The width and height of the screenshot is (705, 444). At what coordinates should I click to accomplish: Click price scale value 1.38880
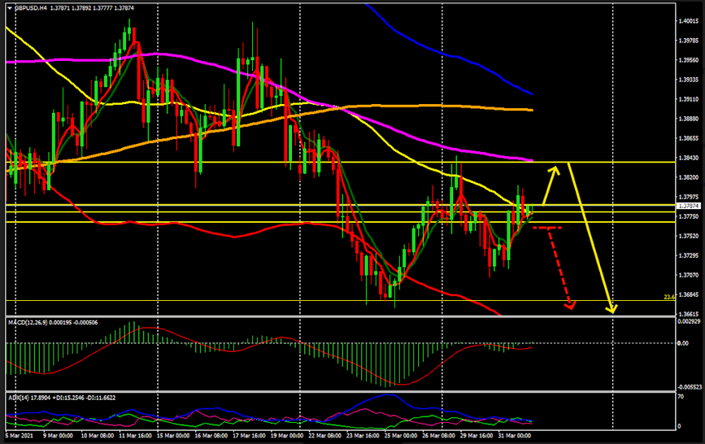coord(689,119)
